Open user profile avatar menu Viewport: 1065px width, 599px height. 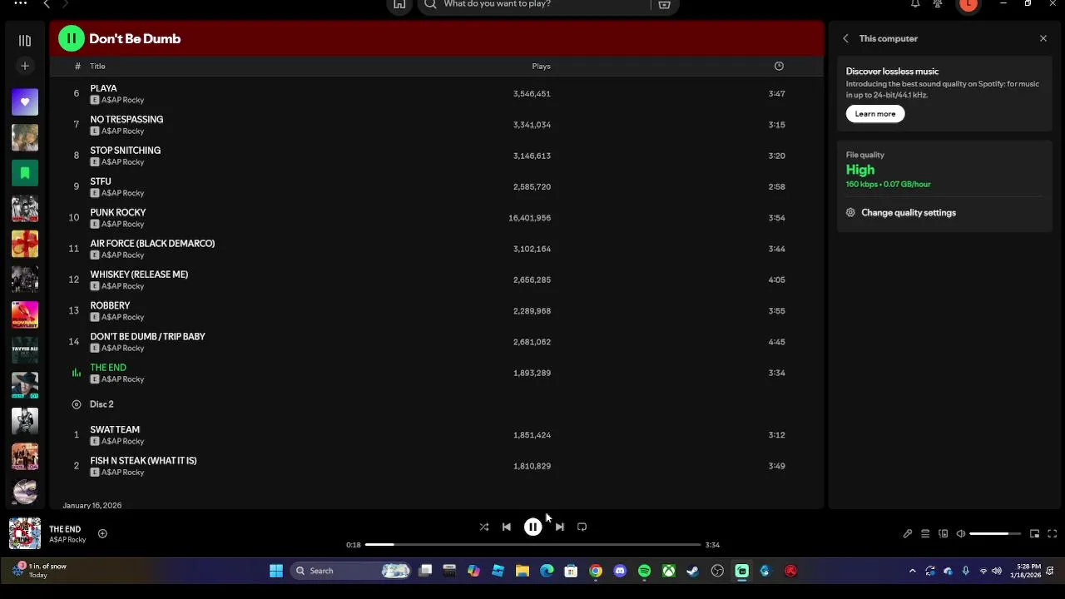pyautogui.click(x=968, y=4)
